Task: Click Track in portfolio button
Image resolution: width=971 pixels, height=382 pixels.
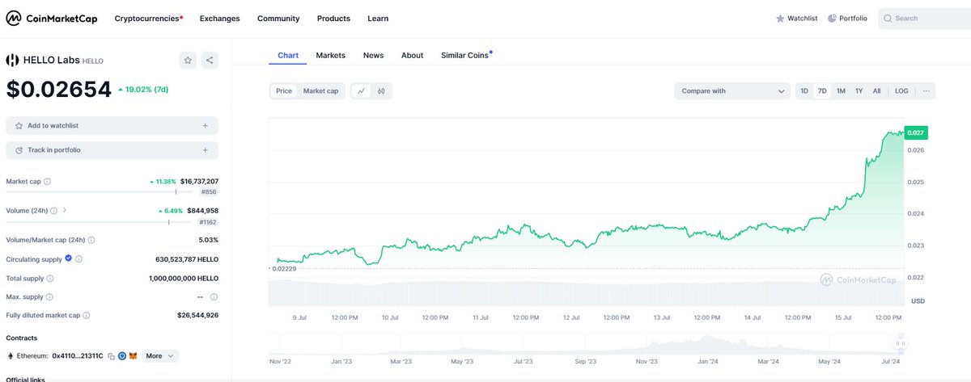Action: [112, 150]
